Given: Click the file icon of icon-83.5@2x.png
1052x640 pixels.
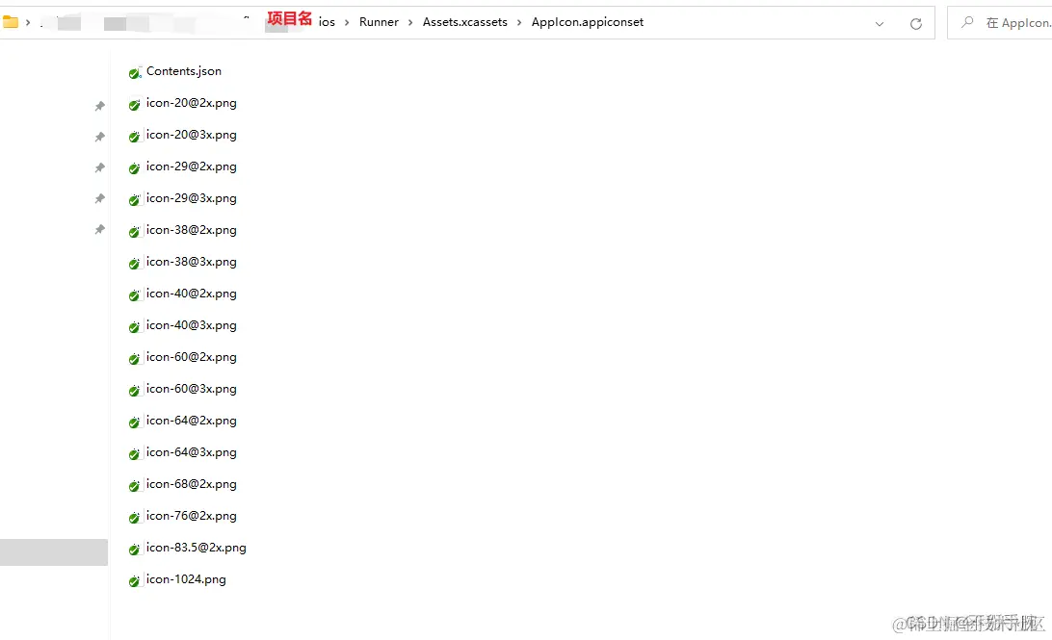Looking at the screenshot, I should point(135,549).
